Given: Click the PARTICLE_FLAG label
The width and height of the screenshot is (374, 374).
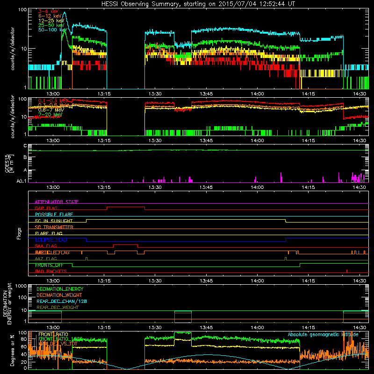Looking at the screenshot, I should coord(52,252).
